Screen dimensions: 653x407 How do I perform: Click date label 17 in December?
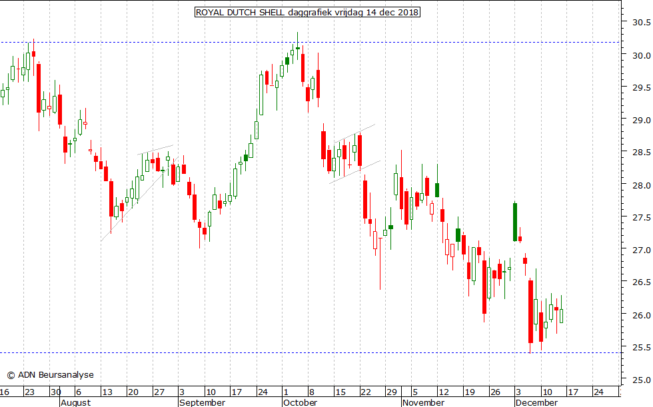[573, 392]
